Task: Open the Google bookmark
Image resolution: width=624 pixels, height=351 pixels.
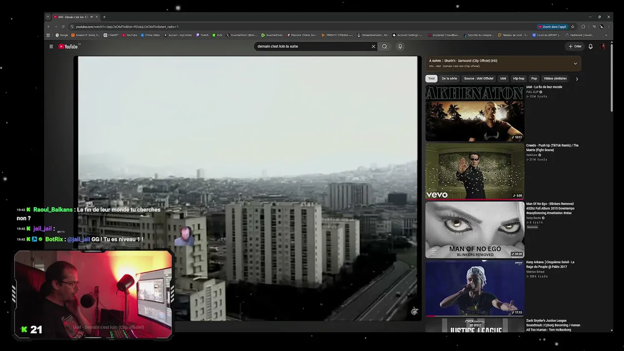Action: pyautogui.click(x=62, y=35)
